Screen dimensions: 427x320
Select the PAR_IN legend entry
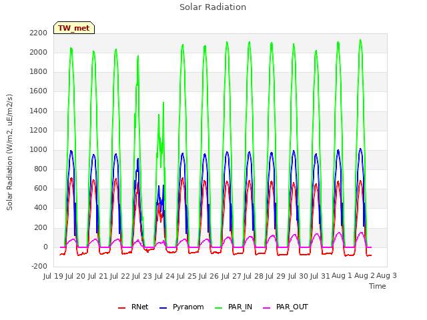(234, 307)
